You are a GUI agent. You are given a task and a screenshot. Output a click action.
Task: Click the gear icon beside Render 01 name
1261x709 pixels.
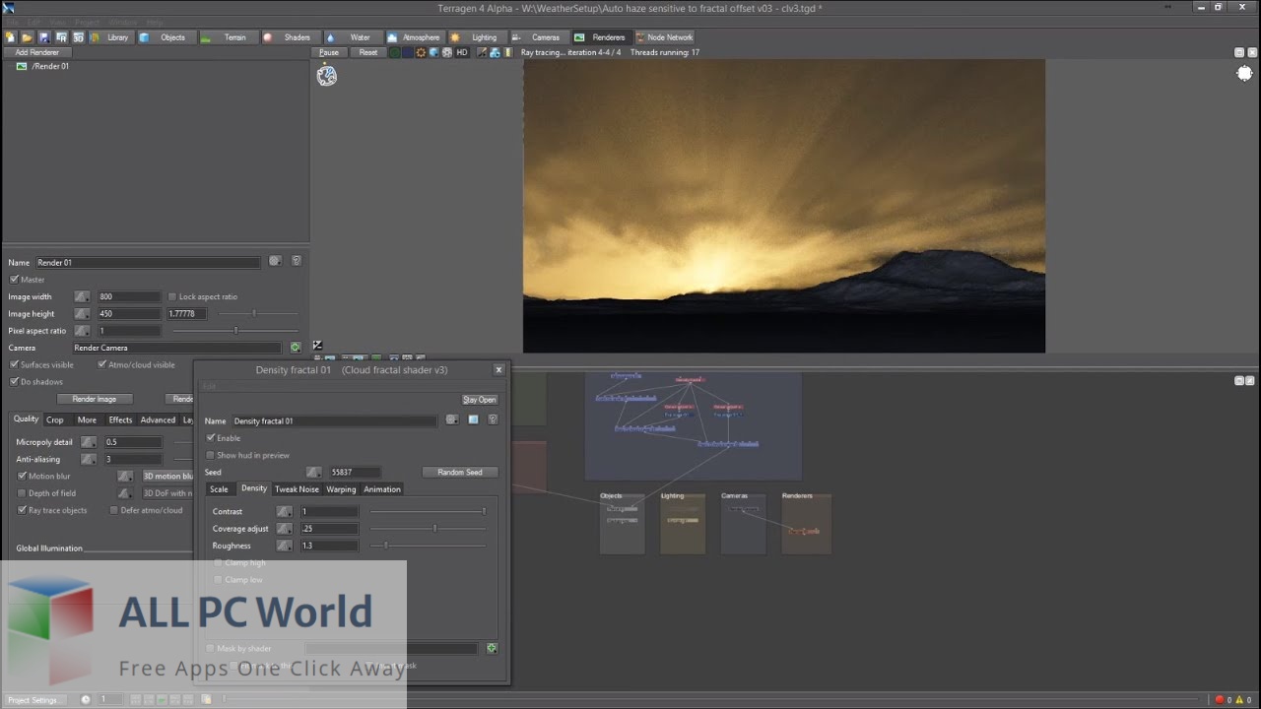(x=275, y=261)
